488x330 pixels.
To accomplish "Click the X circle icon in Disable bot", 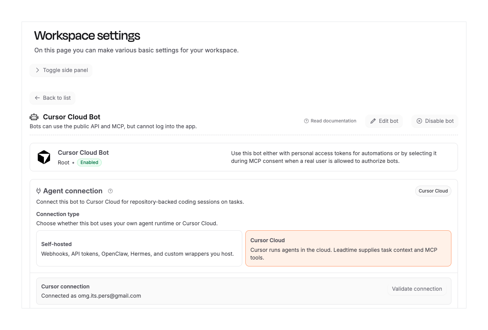I will coord(419,121).
